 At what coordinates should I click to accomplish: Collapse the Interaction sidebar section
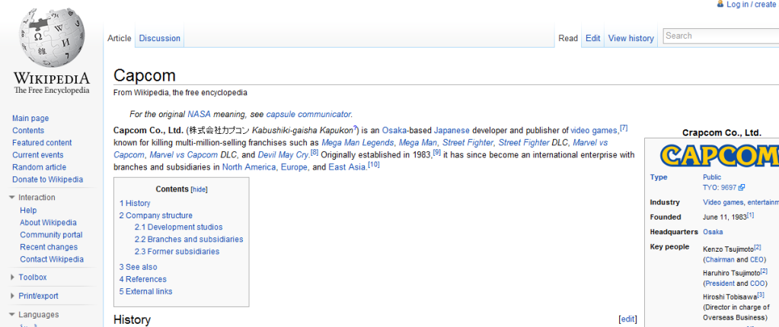13,198
